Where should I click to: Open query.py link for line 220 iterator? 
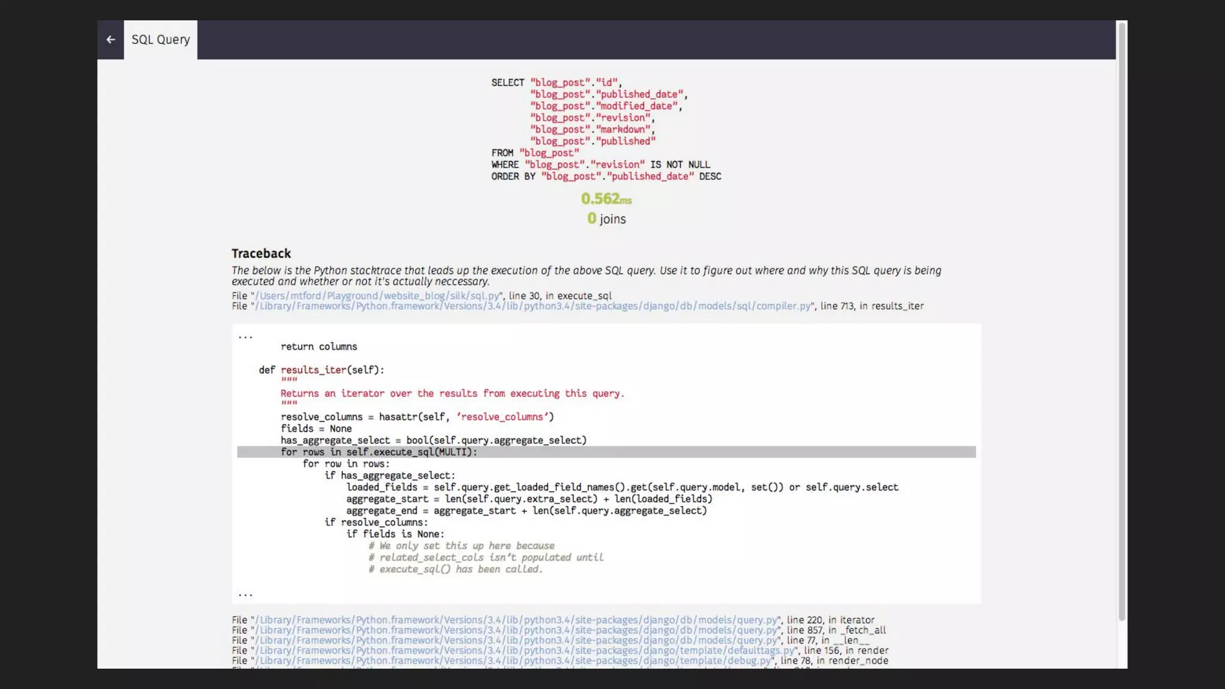point(517,620)
